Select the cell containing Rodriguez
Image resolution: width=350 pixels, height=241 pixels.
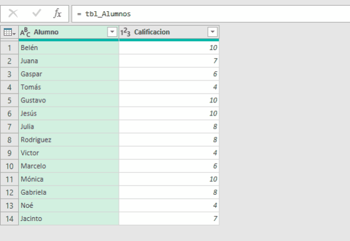click(x=69, y=140)
